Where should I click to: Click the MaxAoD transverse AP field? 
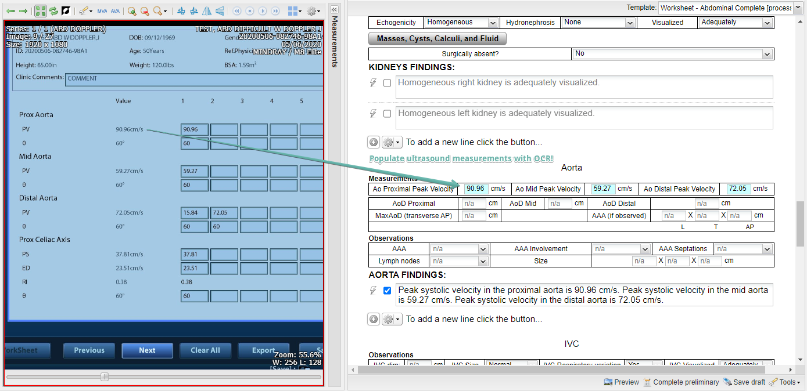474,216
